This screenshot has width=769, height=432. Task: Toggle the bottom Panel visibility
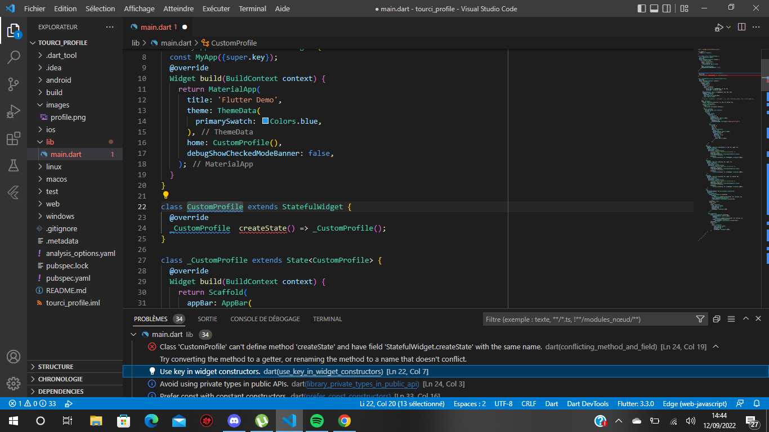pyautogui.click(x=655, y=8)
